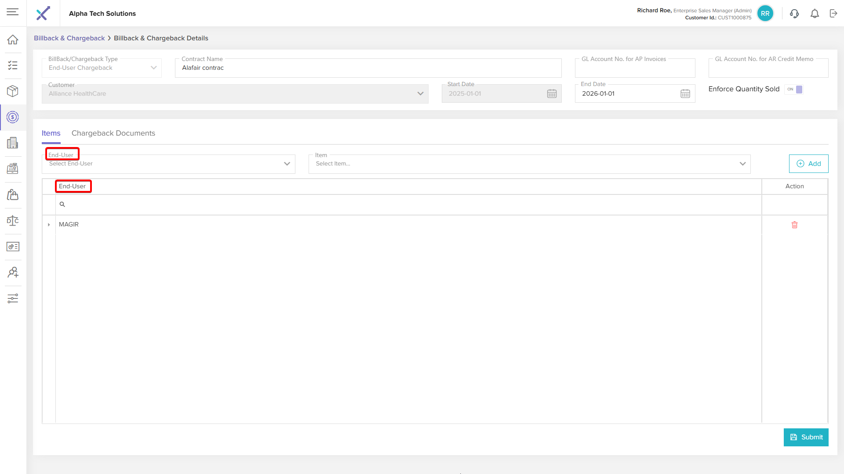This screenshot has width=844, height=474.
Task: Click the logout icon
Action: click(x=833, y=14)
